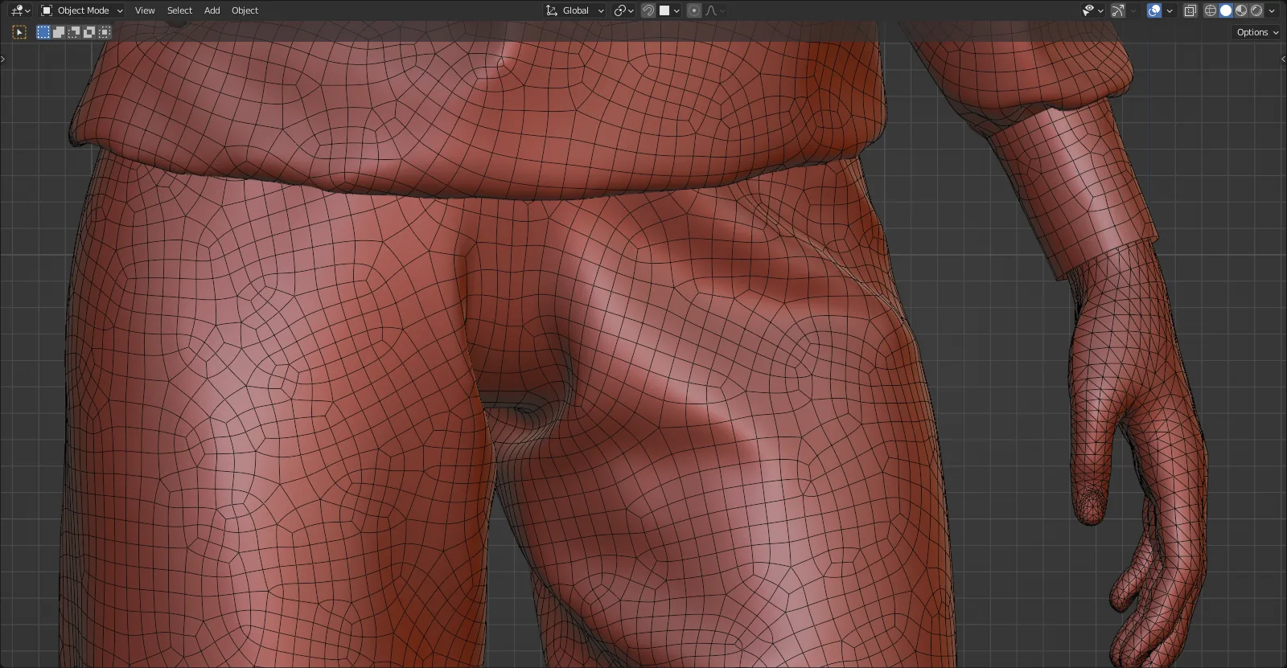The width and height of the screenshot is (1287, 668).
Task: Switch to wireframe shading
Action: [1211, 10]
